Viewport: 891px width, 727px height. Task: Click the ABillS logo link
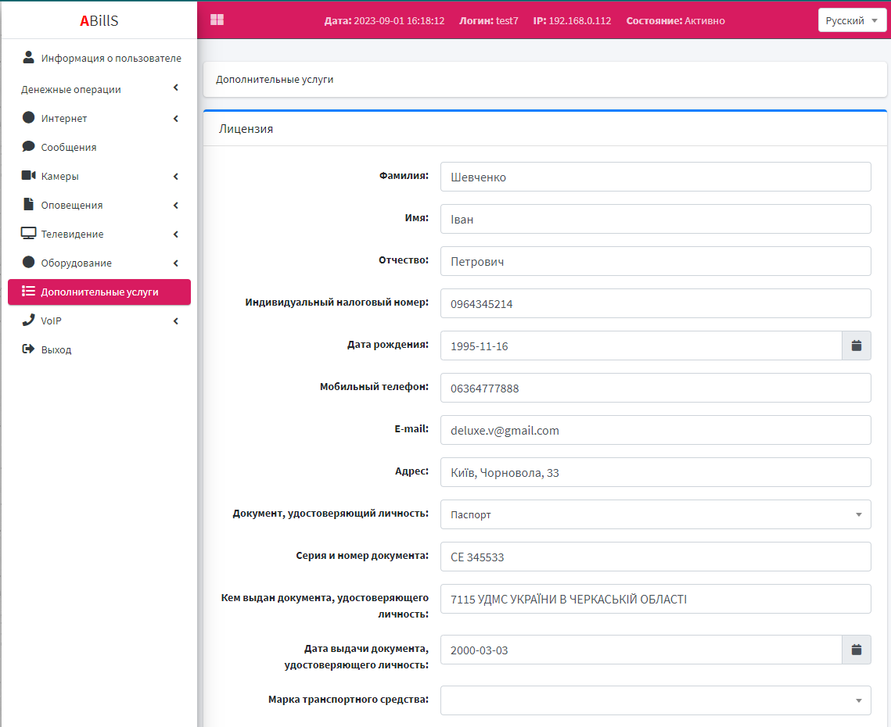(99, 20)
